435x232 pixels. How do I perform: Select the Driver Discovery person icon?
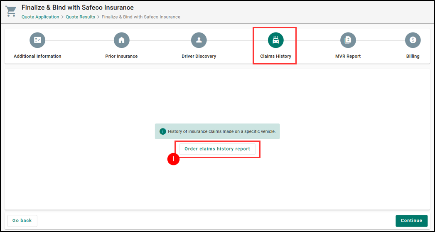(x=199, y=40)
